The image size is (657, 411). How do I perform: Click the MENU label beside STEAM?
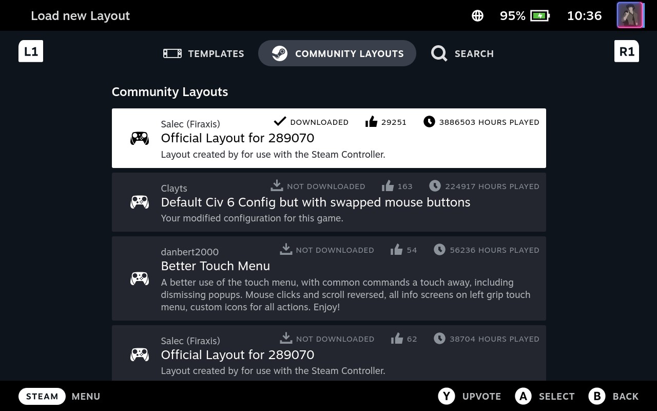click(86, 397)
